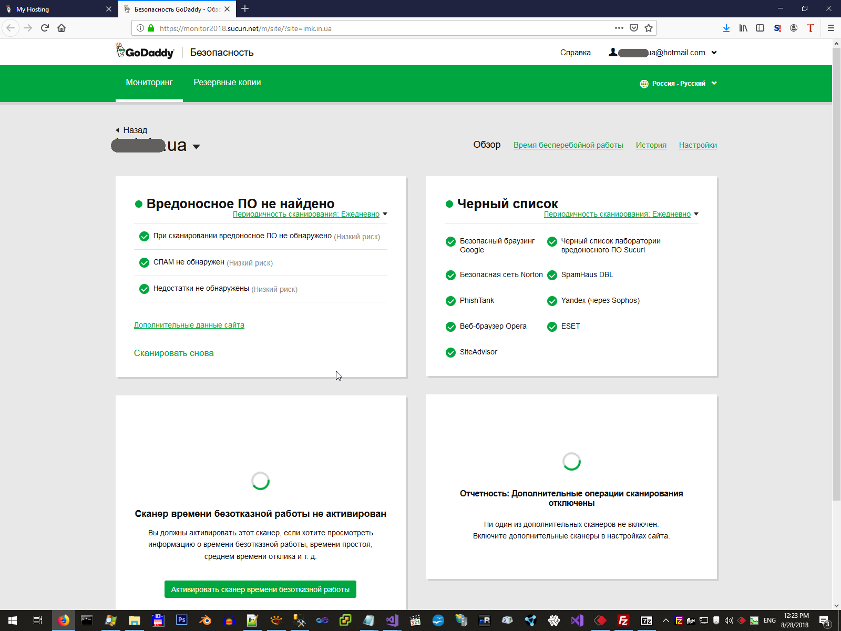841x631 pixels.
Task: Select the Безопасность GoDaddy browser tab
Action: 177,9
